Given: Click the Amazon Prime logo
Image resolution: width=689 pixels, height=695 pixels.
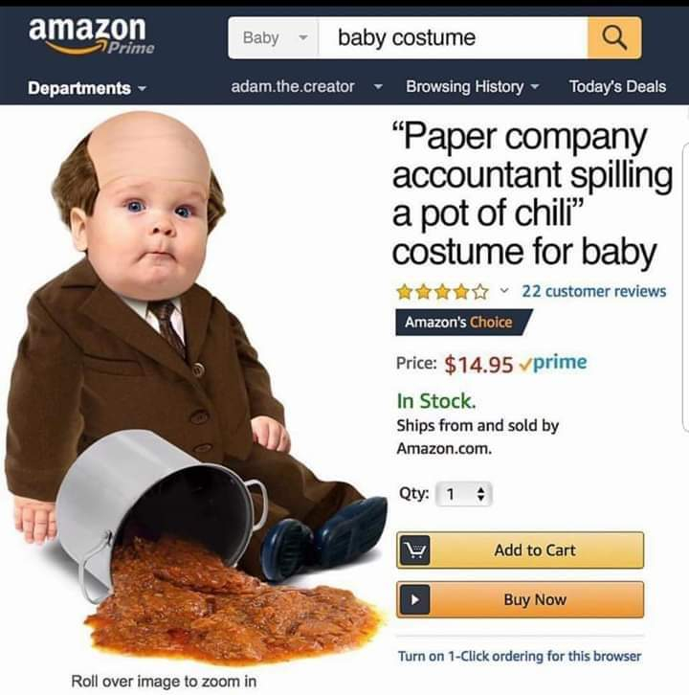Looking at the screenshot, I should 91,35.
